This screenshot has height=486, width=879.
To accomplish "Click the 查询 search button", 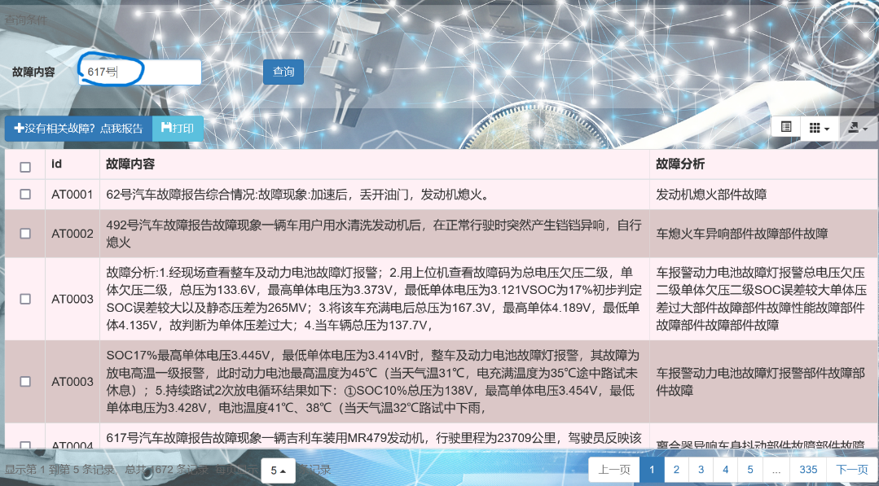I will pyautogui.click(x=283, y=72).
